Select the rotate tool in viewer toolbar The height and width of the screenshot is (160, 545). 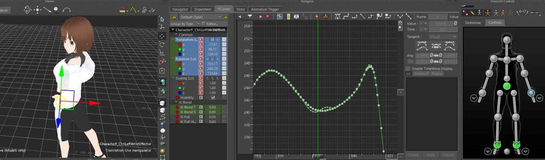tap(162, 44)
